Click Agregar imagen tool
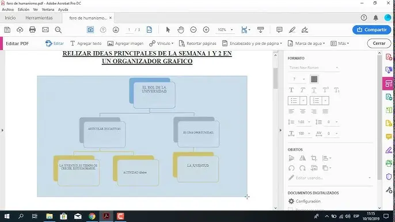The height and width of the screenshot is (222, 395). (x=126, y=43)
